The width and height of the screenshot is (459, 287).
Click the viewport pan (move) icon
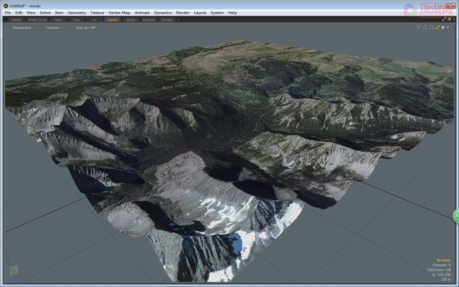[419, 27]
